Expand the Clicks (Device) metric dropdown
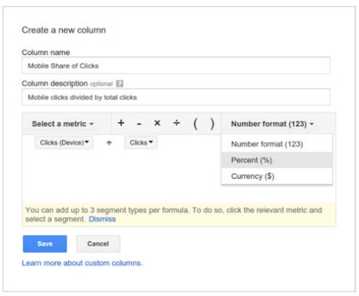Screen dimensions: 359x296 point(64,142)
